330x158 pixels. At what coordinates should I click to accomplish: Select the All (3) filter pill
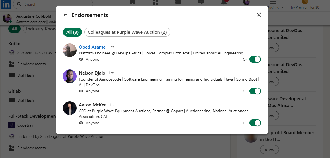point(72,32)
